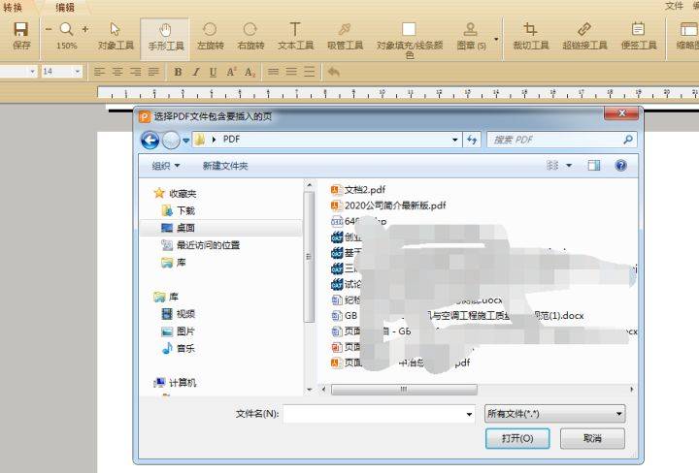Toggle bold formatting

pyautogui.click(x=178, y=72)
